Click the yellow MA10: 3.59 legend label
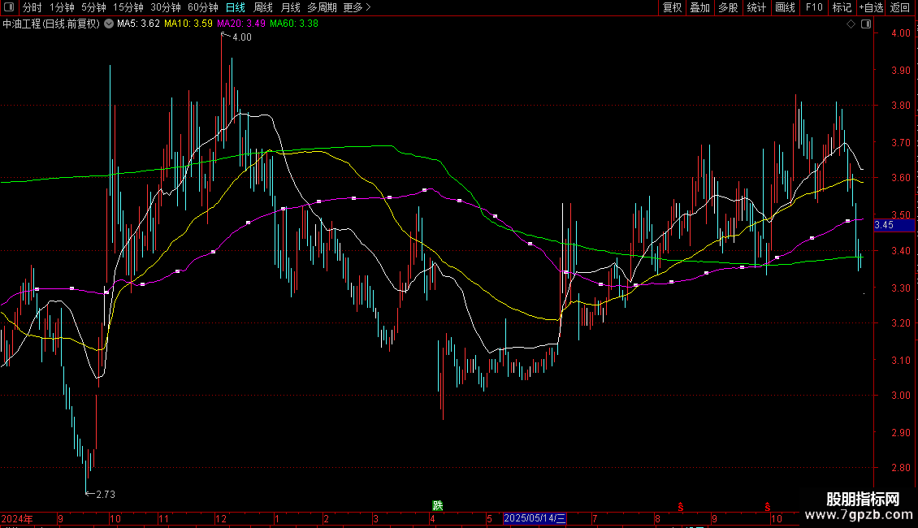 (x=188, y=24)
